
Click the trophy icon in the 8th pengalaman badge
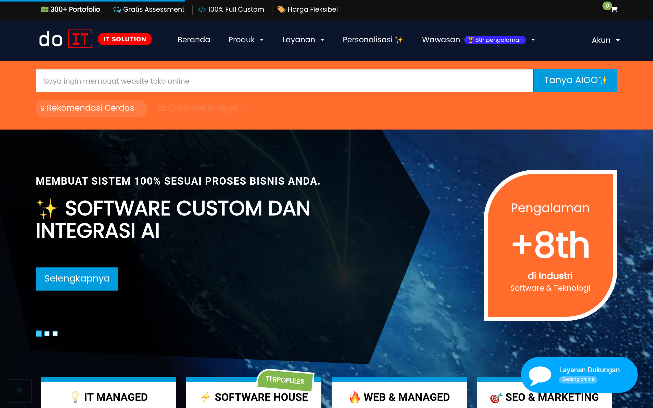point(471,40)
